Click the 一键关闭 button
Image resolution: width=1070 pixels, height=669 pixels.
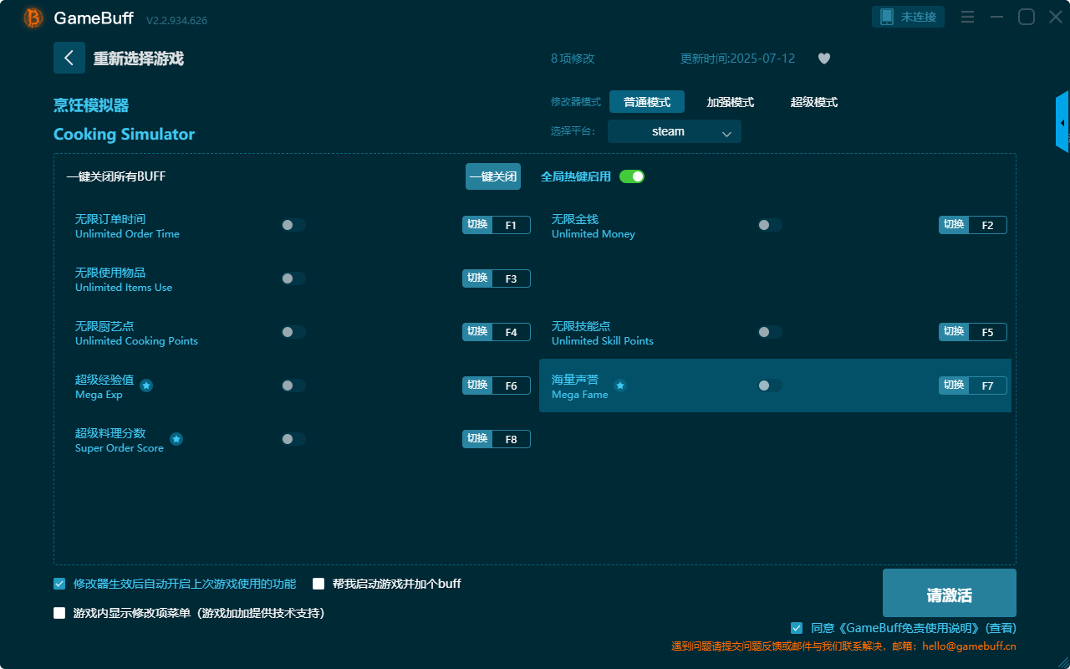point(492,176)
